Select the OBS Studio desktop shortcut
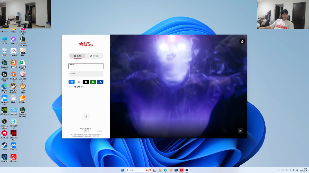The width and height of the screenshot is (309, 173). (x=4, y=123)
